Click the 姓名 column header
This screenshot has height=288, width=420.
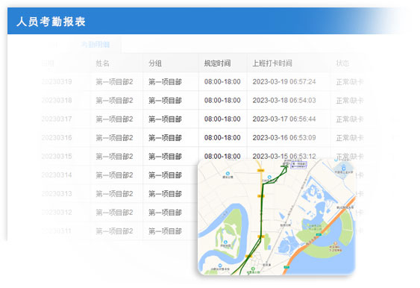coord(103,63)
